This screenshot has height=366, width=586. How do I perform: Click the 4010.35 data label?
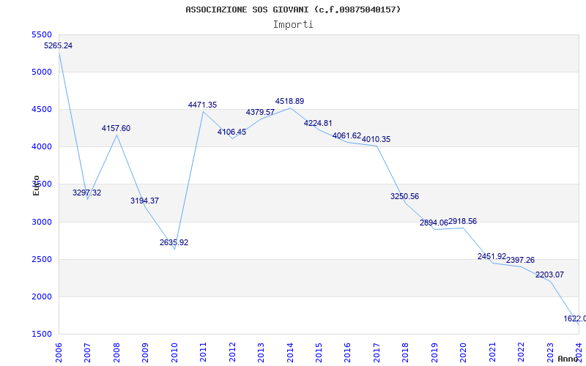[376, 139]
